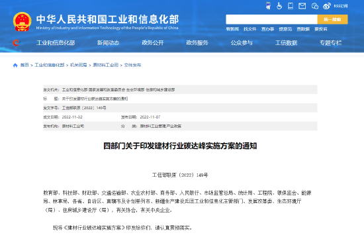The width and height of the screenshot is (364, 239).
Task: Click the national emblem logo
Action: [x=22, y=22]
